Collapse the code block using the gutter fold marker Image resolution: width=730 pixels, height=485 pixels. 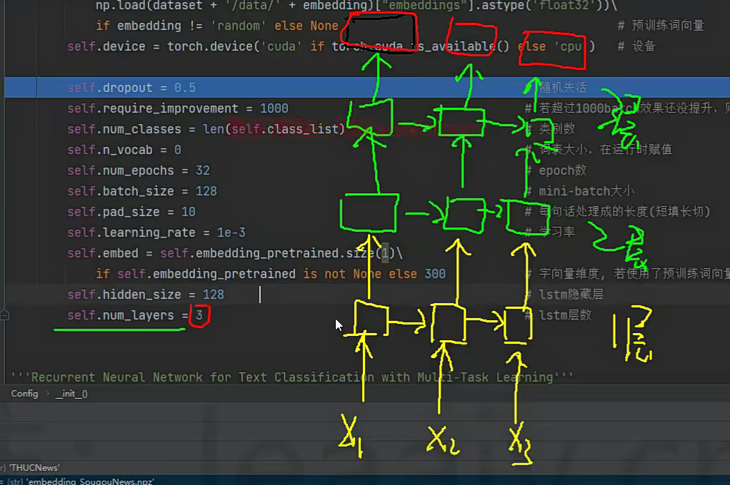click(x=5, y=315)
